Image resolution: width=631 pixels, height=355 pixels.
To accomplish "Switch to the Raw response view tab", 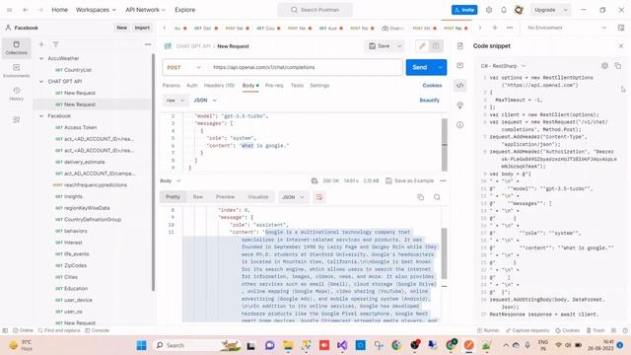I will coord(197,197).
